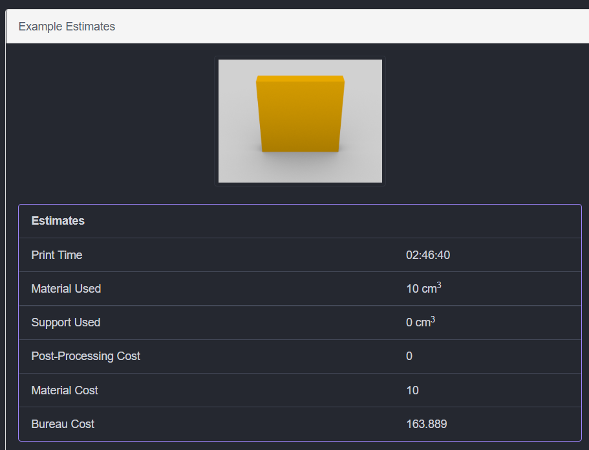Click the Post-Processing Cost value of 0
Screen dimensions: 589x450
tap(409, 356)
